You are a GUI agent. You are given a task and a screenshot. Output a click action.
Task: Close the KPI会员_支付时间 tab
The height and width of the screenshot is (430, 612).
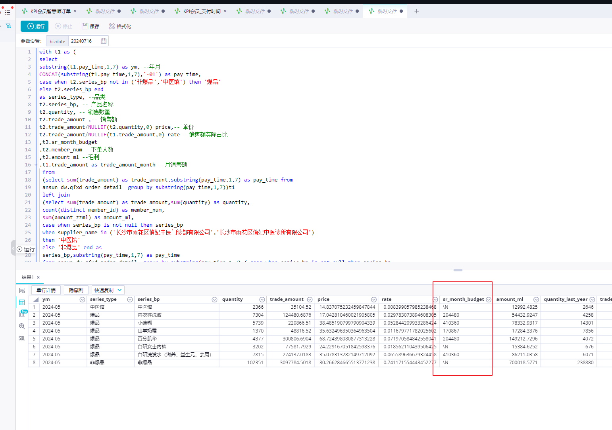pos(225,11)
